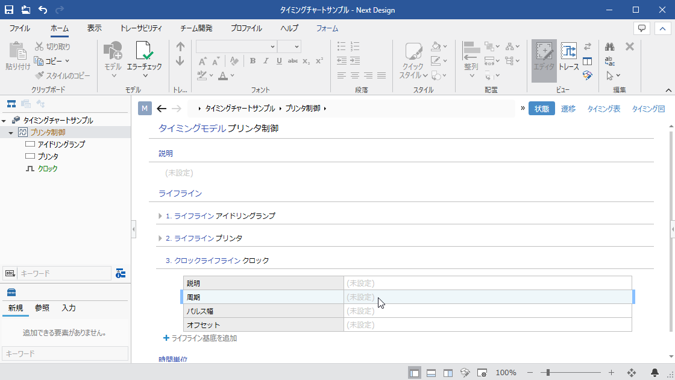Click the undo arrow in the title bar
Image resolution: width=675 pixels, height=380 pixels.
43,10
